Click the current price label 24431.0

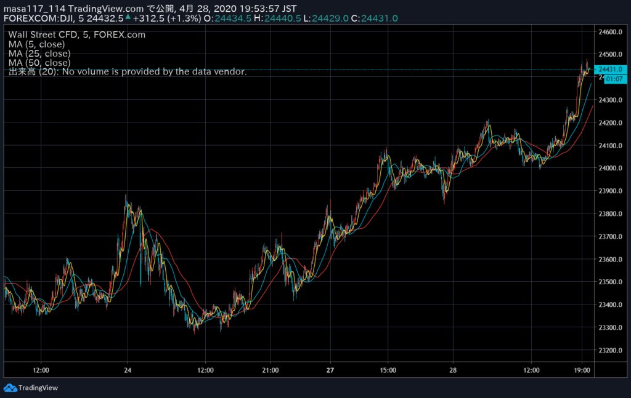pos(610,70)
